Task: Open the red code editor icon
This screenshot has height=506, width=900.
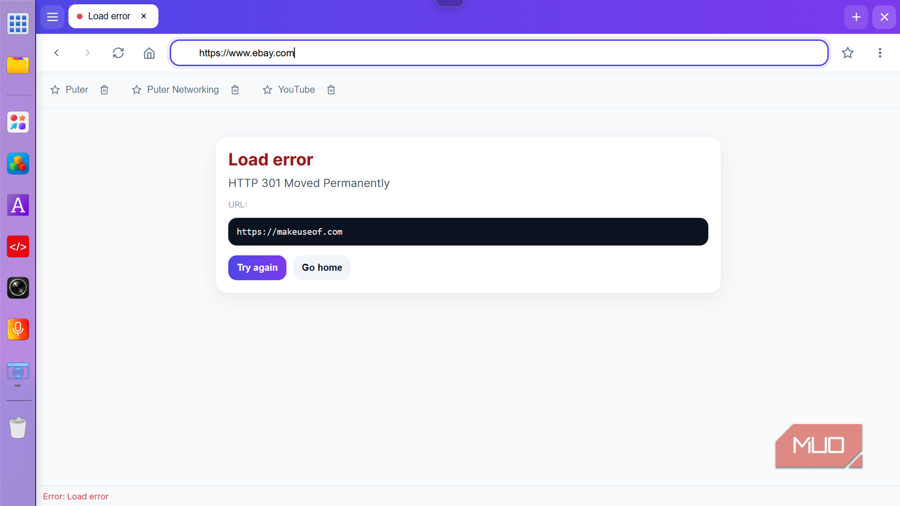Action: 18,246
